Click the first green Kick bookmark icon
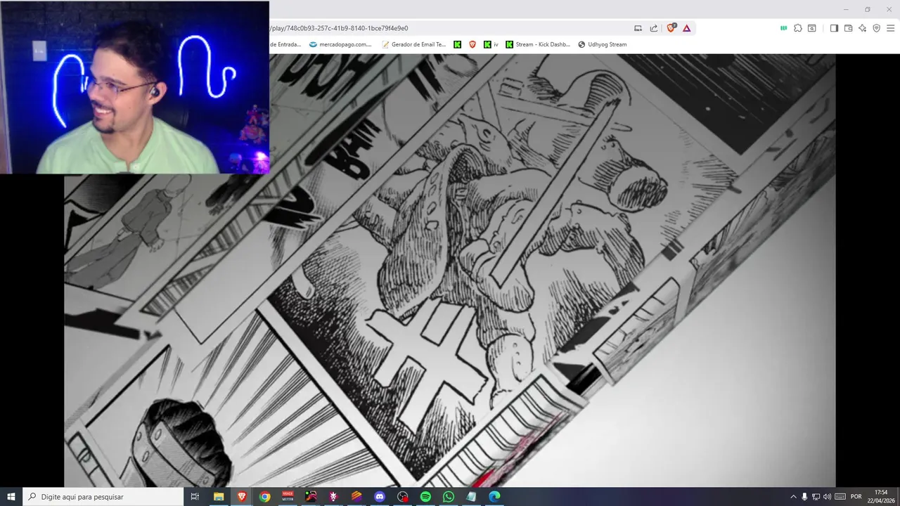The width and height of the screenshot is (900, 506). [458, 44]
